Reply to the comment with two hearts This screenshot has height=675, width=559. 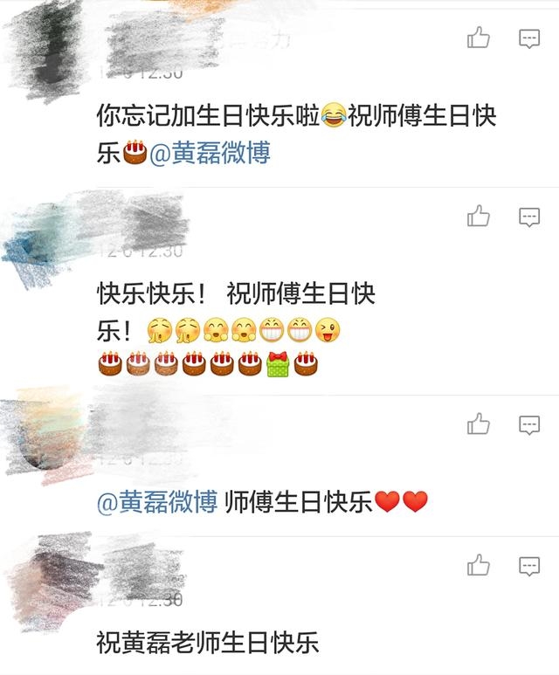click(x=529, y=425)
